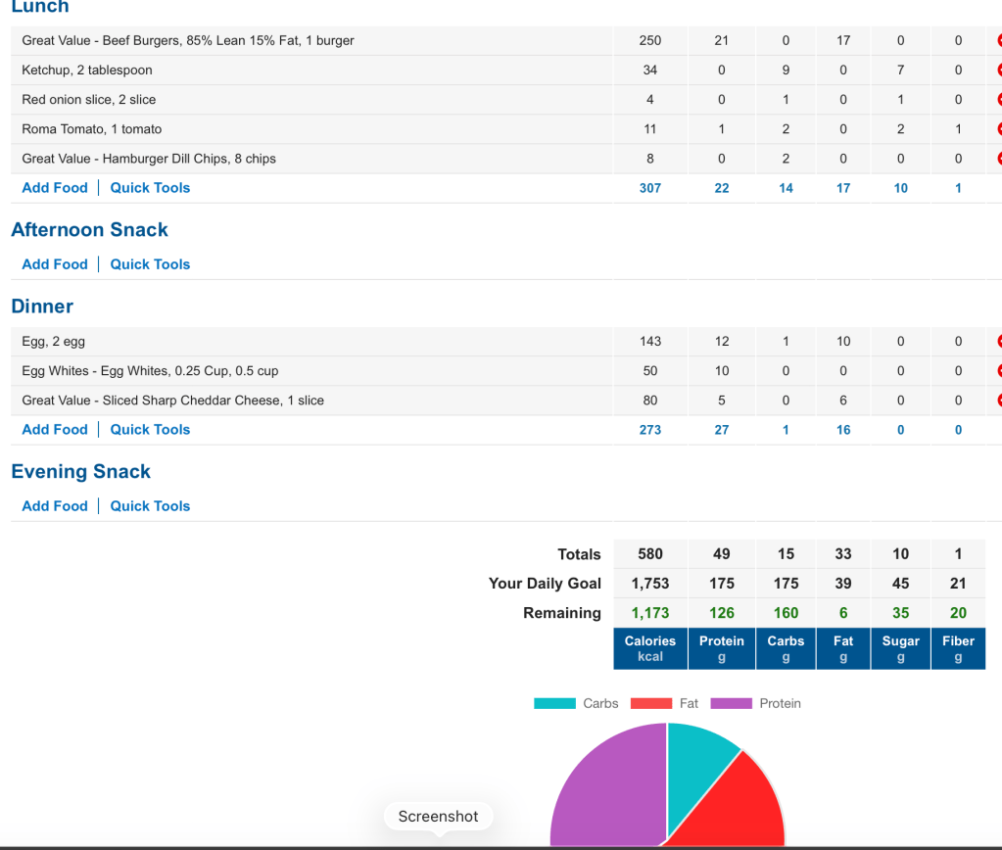Remove the Ketchup entry using its red icon
The width and height of the screenshot is (1002, 850).
(998, 71)
